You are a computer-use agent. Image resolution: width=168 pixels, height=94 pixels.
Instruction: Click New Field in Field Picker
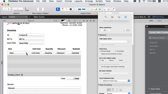154,89
